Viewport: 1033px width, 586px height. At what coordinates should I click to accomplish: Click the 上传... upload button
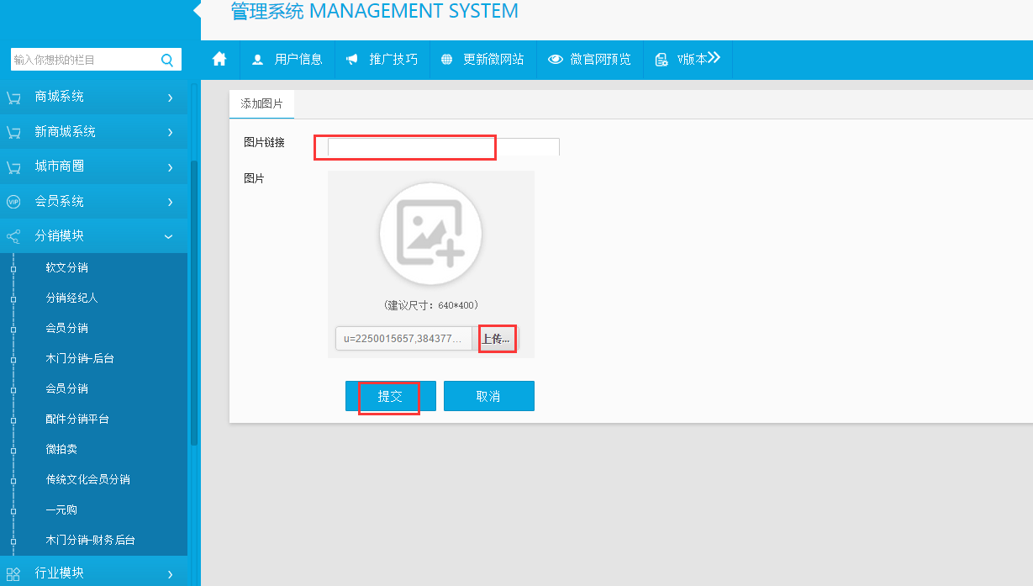pyautogui.click(x=496, y=339)
